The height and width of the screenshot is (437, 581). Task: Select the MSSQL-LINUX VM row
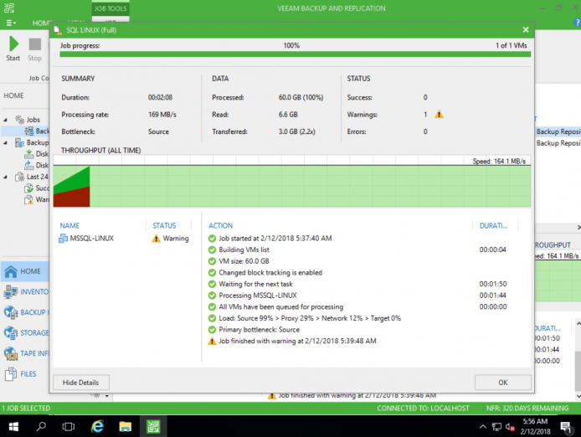click(x=125, y=239)
